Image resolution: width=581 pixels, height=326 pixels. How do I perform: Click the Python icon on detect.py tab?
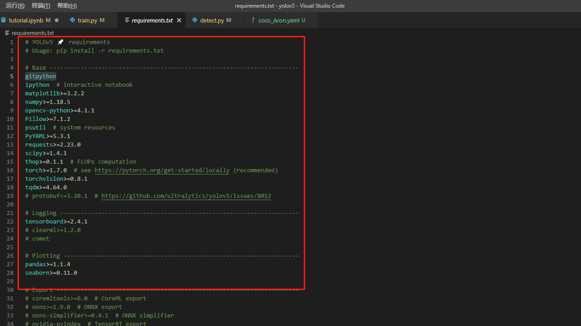pyautogui.click(x=194, y=20)
